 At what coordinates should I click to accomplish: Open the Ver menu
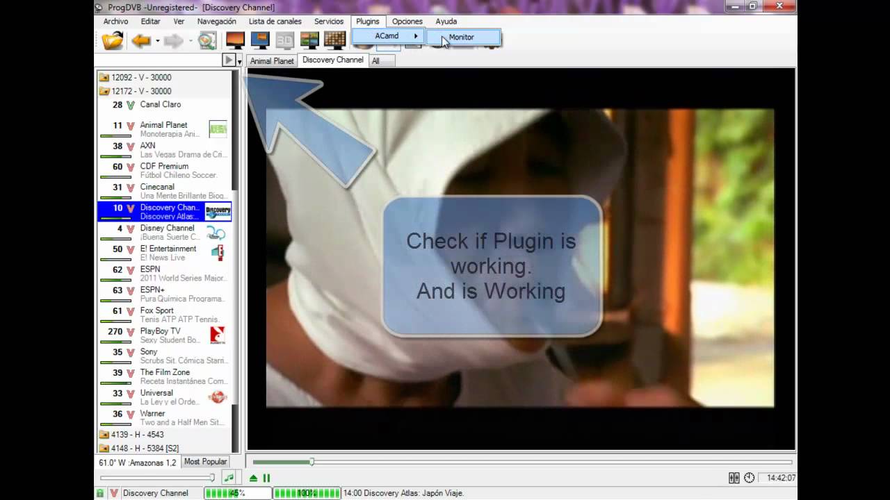click(x=179, y=22)
